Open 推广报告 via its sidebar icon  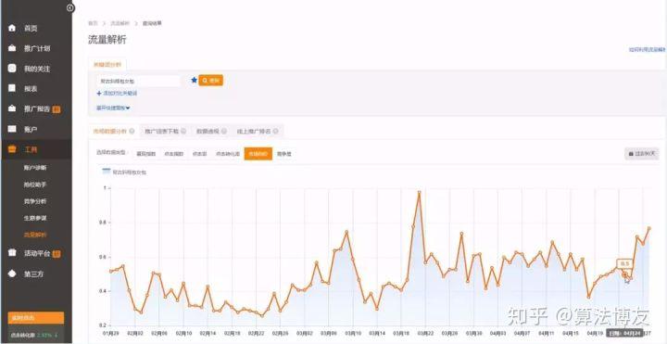point(12,108)
